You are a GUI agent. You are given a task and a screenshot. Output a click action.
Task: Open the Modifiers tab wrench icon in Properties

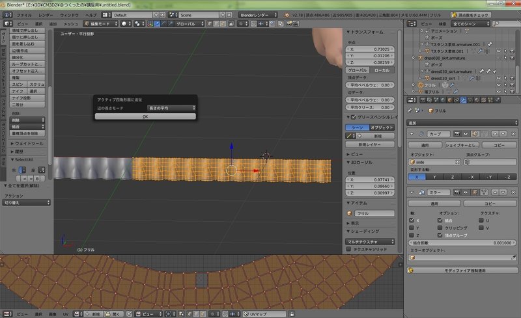pos(463,100)
